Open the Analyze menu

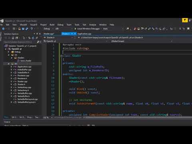click(92, 25)
